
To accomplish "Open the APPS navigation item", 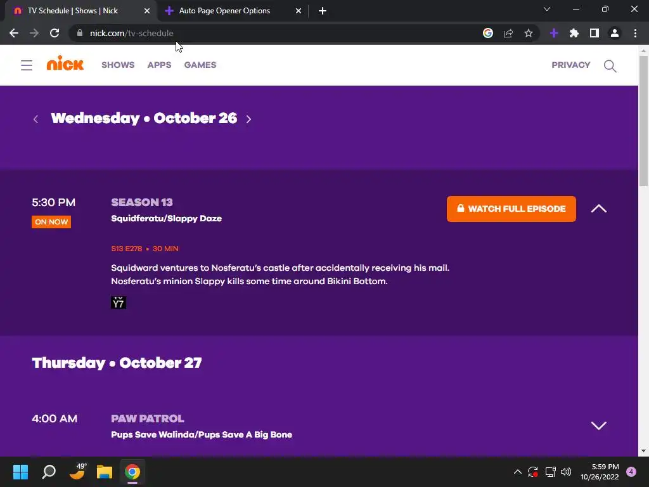I will pos(159,65).
